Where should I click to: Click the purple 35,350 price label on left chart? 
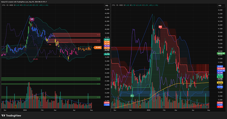click(x=107, y=46)
